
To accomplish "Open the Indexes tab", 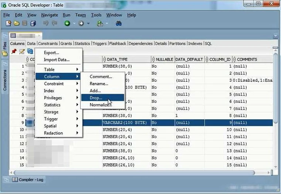I will pyautogui.click(x=195, y=43).
